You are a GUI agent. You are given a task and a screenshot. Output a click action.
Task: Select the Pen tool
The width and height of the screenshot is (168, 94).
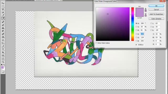[3, 46]
